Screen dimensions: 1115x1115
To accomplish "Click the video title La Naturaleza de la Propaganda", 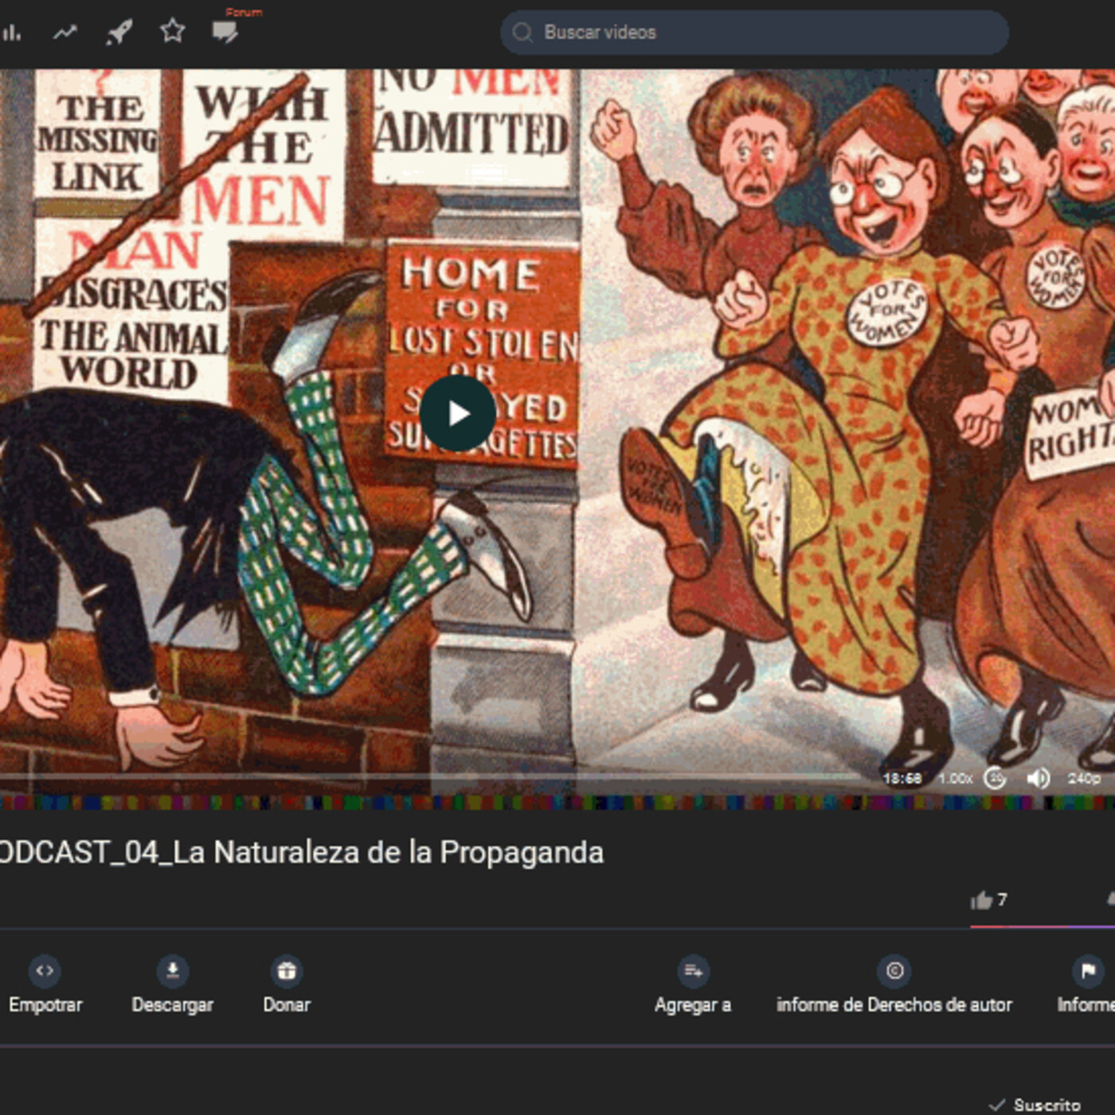I will click(302, 852).
